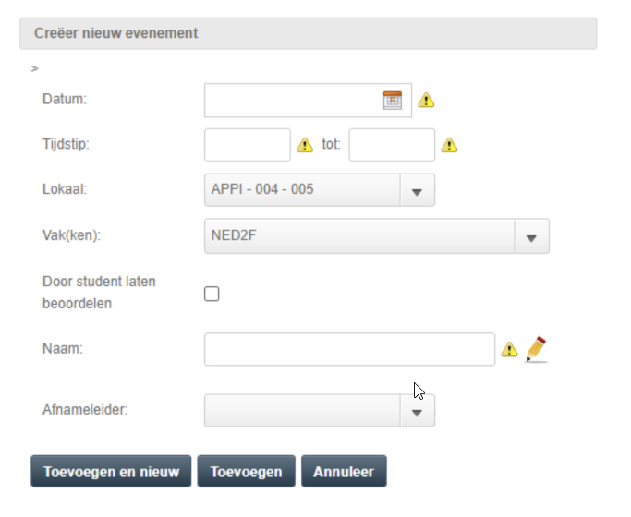Focus the Tijdstip start time field
Viewport: 631px width, 517px height.
248,145
